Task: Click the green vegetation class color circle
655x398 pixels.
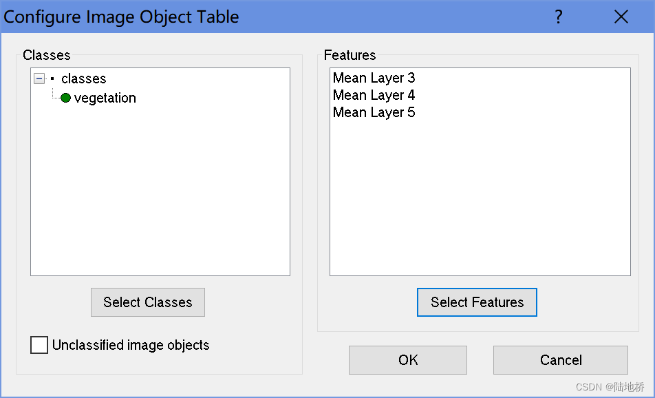Action: point(65,98)
